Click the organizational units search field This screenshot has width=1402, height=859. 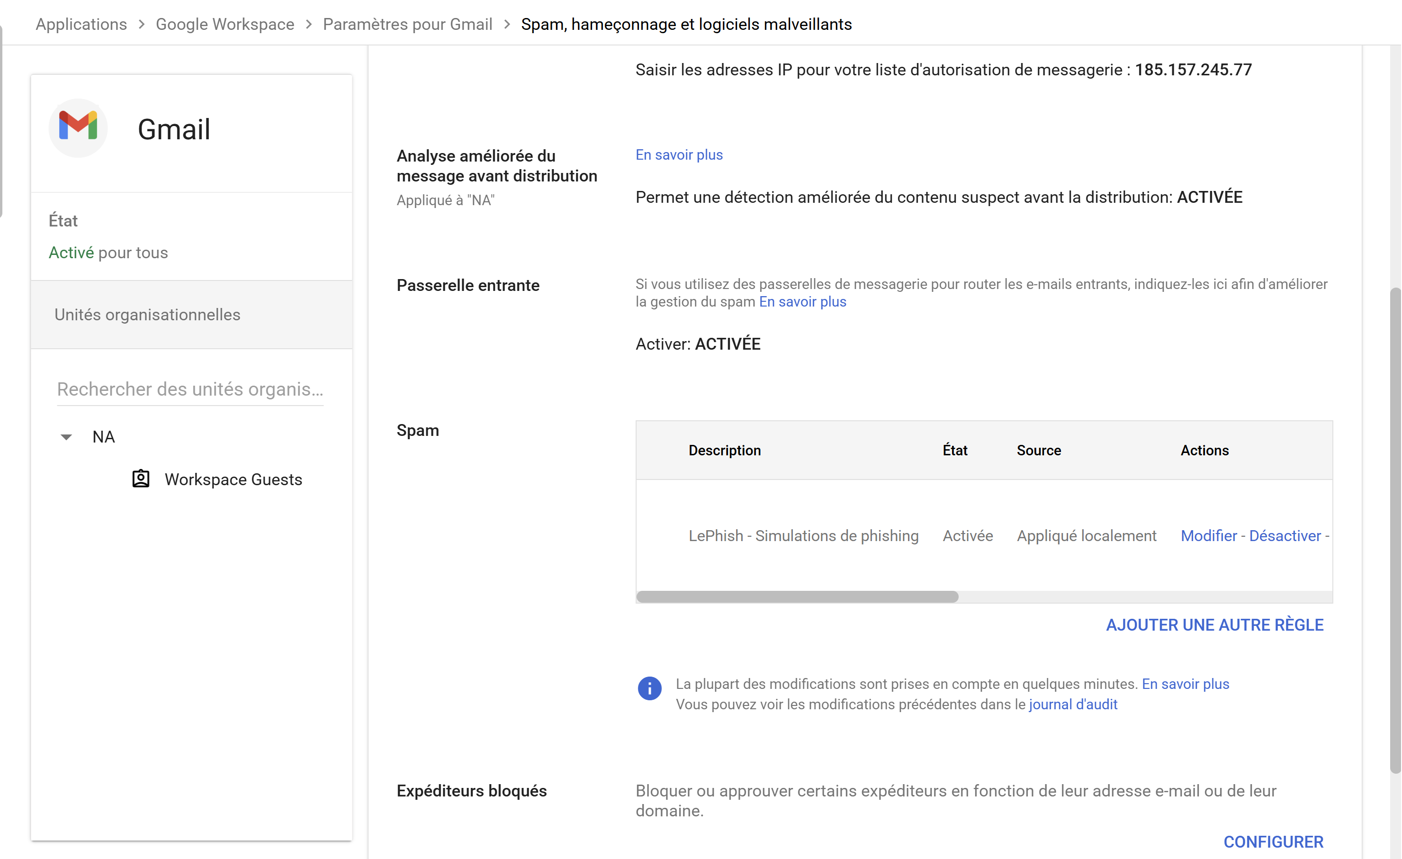tap(190, 389)
